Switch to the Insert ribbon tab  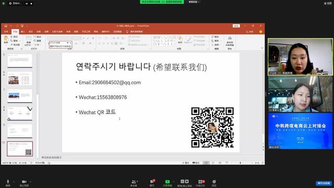(x=23, y=31)
